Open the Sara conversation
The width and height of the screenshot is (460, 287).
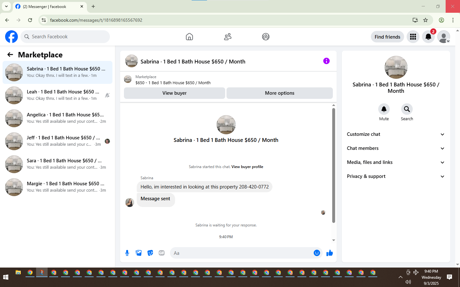[x=57, y=164]
